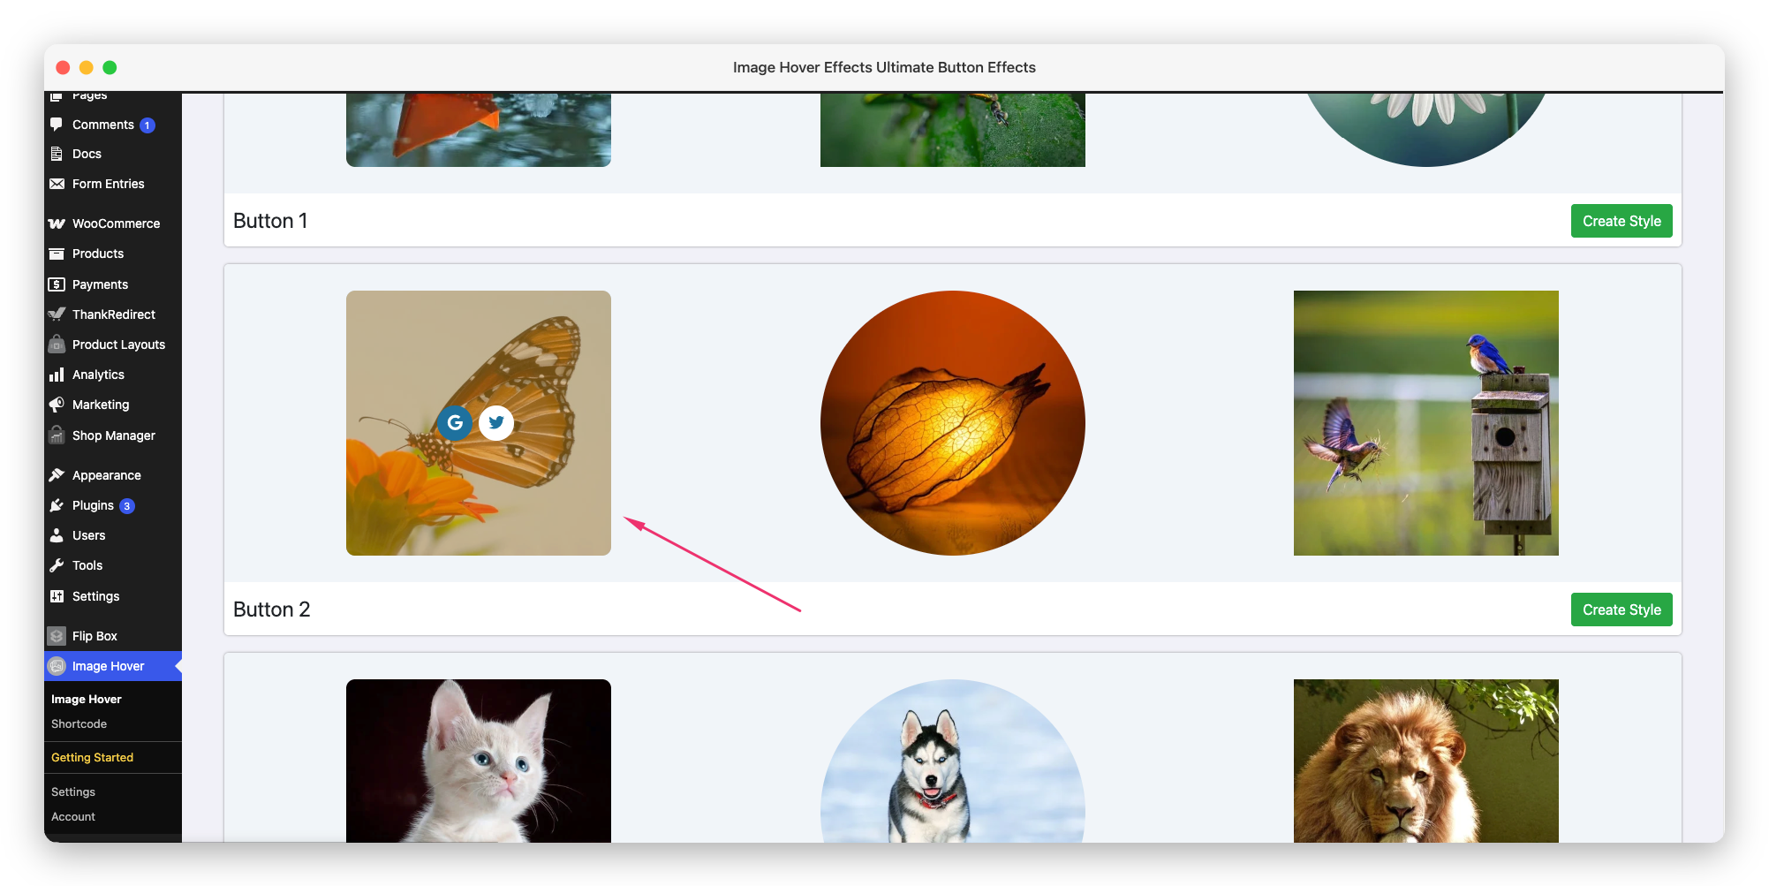The image size is (1769, 886).
Task: Select the lion image
Action: (x=1426, y=761)
